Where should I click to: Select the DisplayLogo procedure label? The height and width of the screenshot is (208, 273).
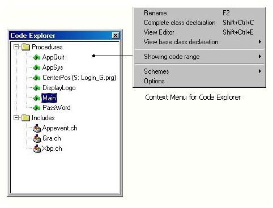pos(59,88)
